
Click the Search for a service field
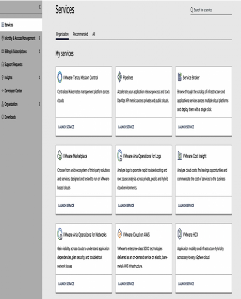[x=211, y=10]
